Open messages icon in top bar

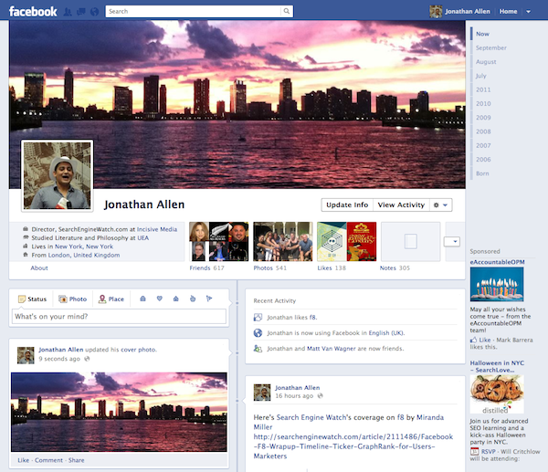point(81,12)
